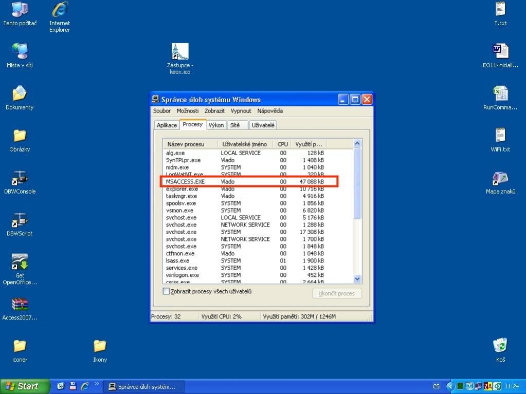Enable Zobrazit procesy všech uživatelů checkbox

coord(166,291)
